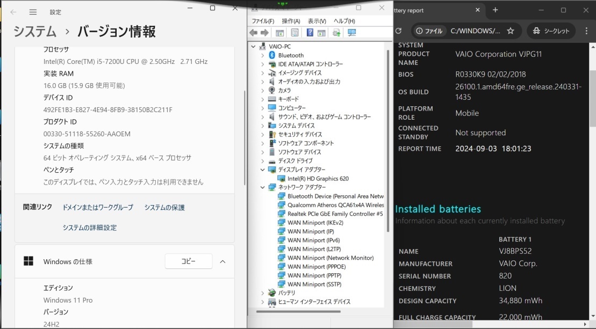Click Device Manager horizontal scrollbar
596x329 pixels.
(298, 312)
